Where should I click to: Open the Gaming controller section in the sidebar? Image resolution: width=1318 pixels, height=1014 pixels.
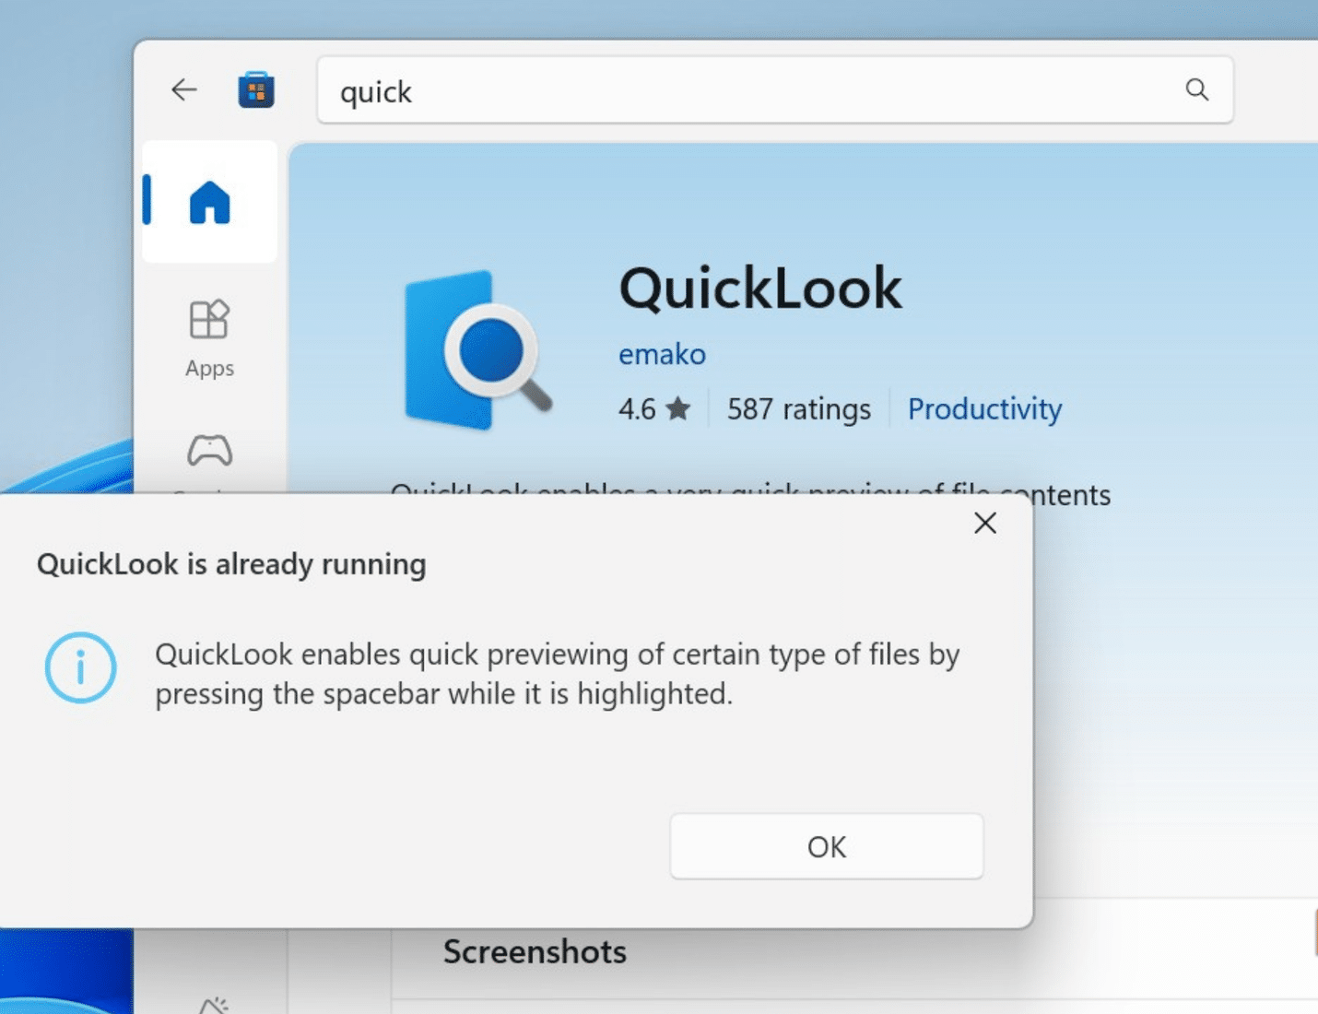[x=210, y=451]
